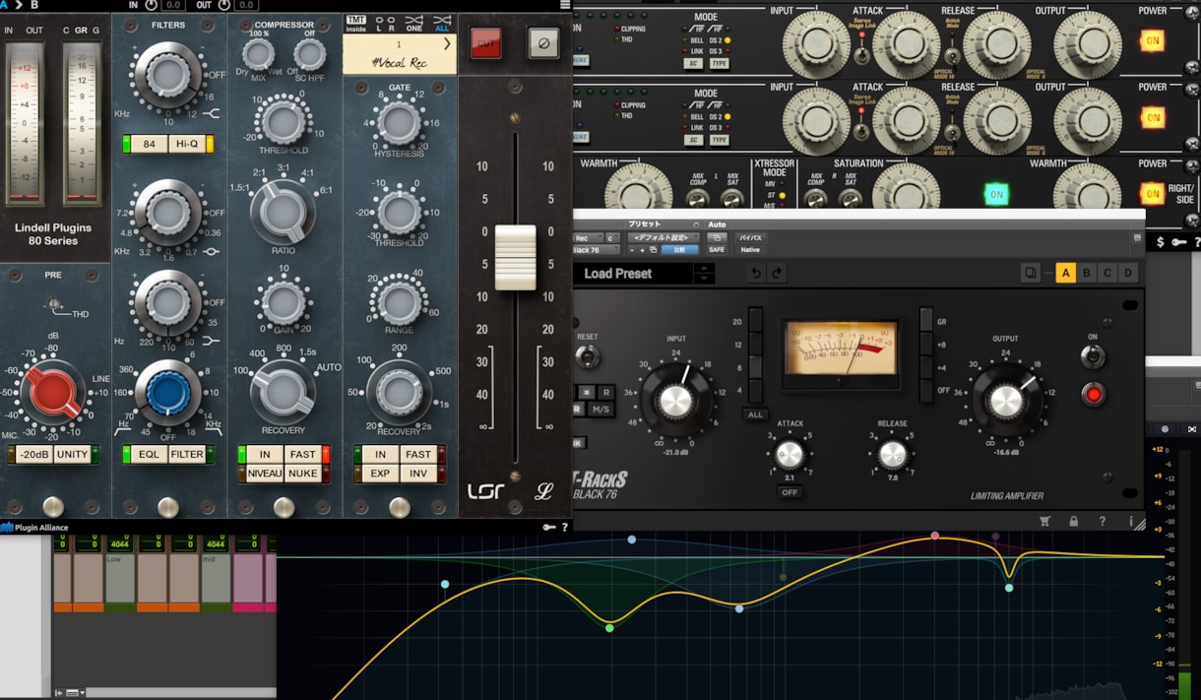Viewport: 1201px width, 700px height.
Task: Switch to Lindell setting A
Action: click(5, 5)
